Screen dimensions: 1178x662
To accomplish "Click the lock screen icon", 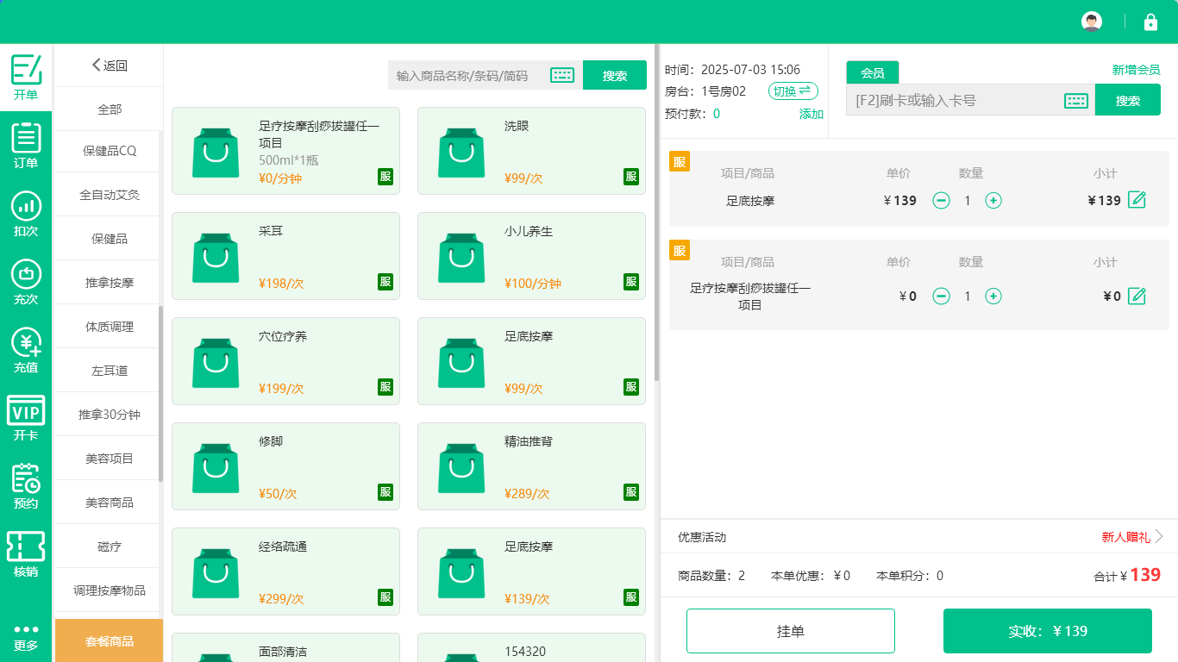I will (x=1150, y=22).
